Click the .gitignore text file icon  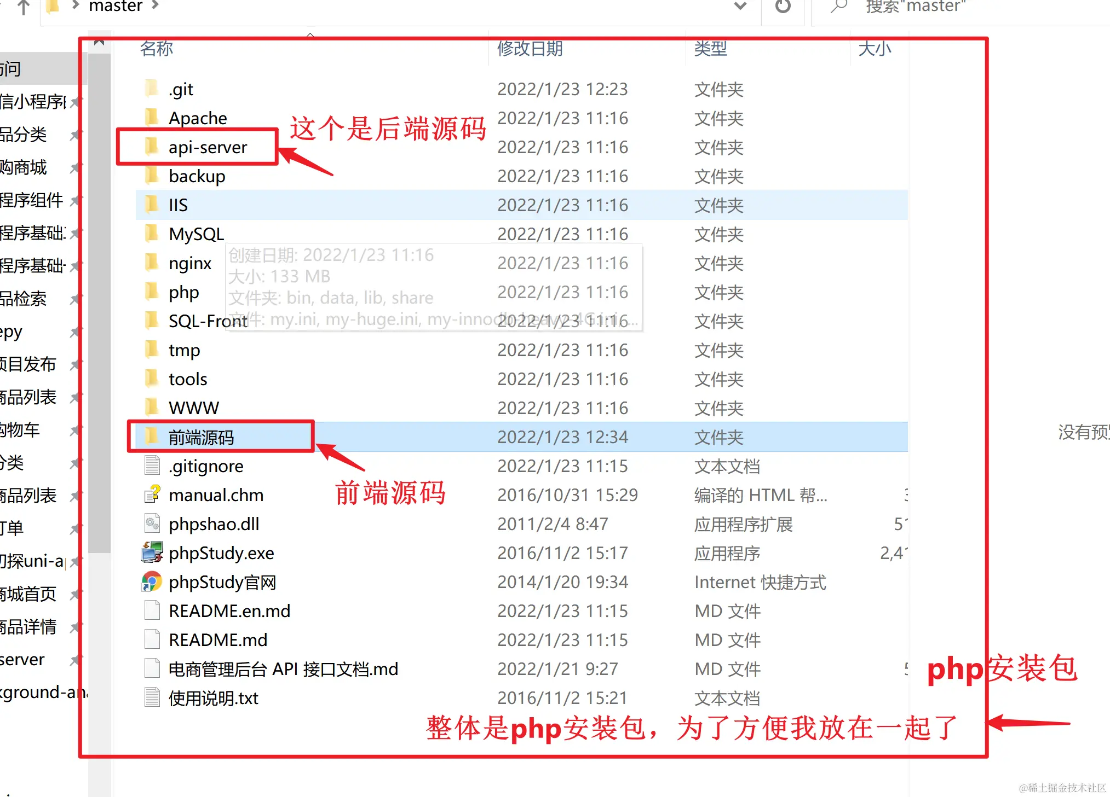pyautogui.click(x=152, y=466)
